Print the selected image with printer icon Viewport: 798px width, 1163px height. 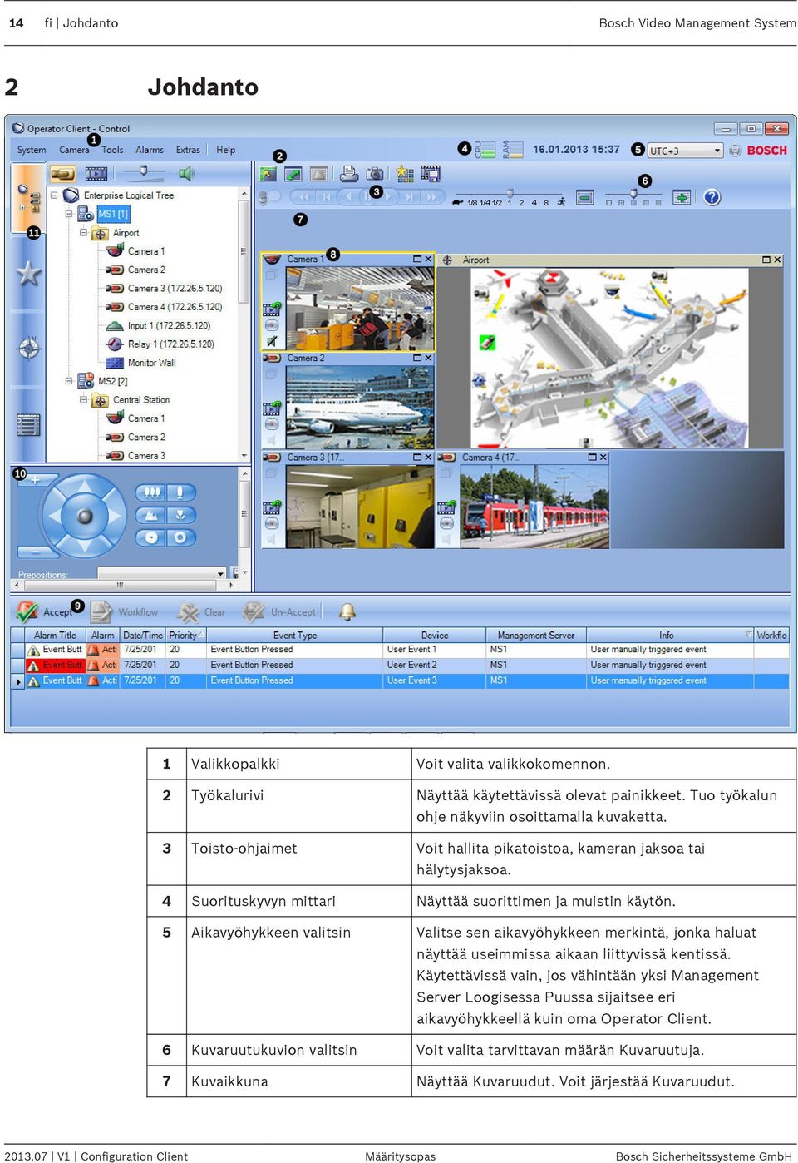pyautogui.click(x=349, y=173)
